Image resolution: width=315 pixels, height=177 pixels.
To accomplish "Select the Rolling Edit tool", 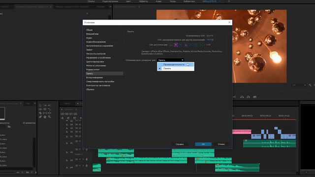I will 45,109.
